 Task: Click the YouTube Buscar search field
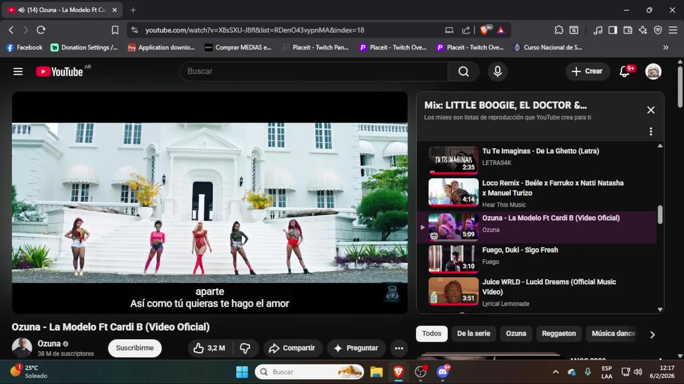pyautogui.click(x=314, y=71)
